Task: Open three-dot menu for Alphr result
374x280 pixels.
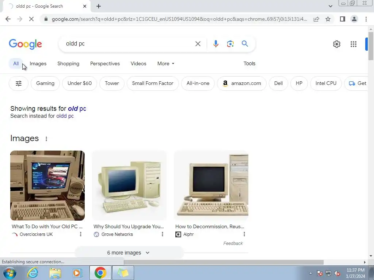Action: point(244,234)
